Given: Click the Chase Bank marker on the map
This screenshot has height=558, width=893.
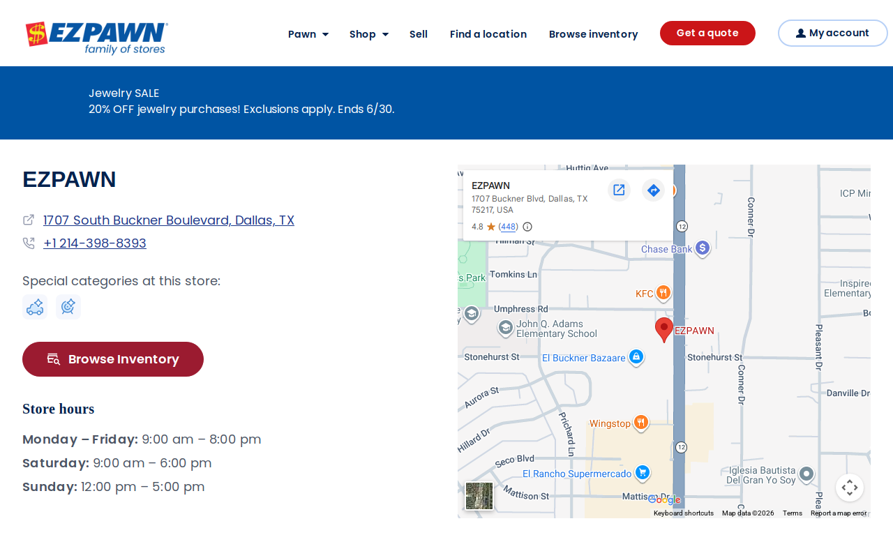Looking at the screenshot, I should [x=703, y=248].
